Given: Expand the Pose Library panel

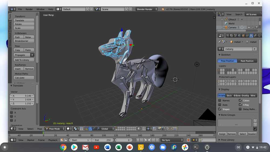Looking at the screenshot, I should click(227, 140).
